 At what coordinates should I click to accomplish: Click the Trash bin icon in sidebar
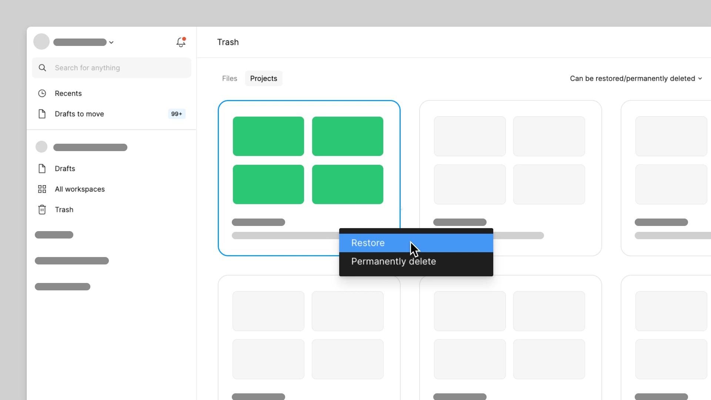(x=42, y=210)
